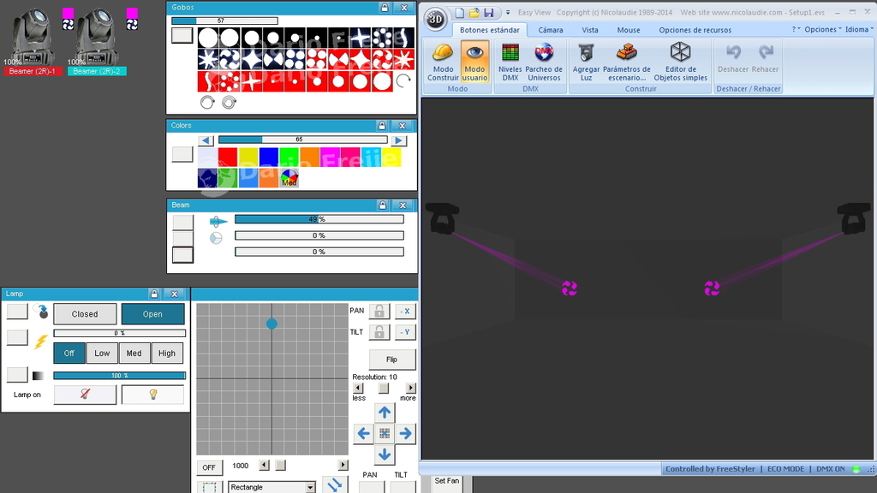Screen dimensions: 877x493
Task: Select the largest white circle gobo, first in top row
Action: [207, 38]
